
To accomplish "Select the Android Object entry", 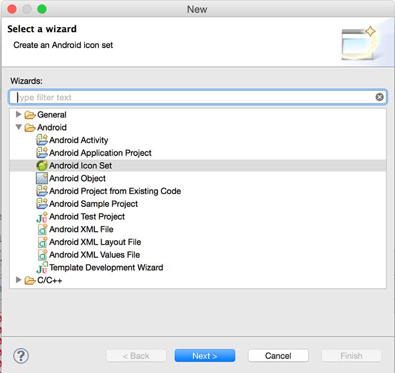I will coord(78,178).
